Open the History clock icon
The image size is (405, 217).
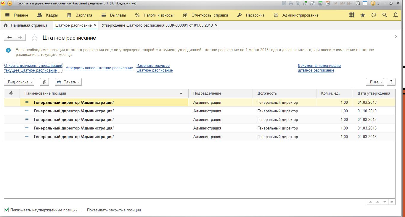[x=374, y=15]
